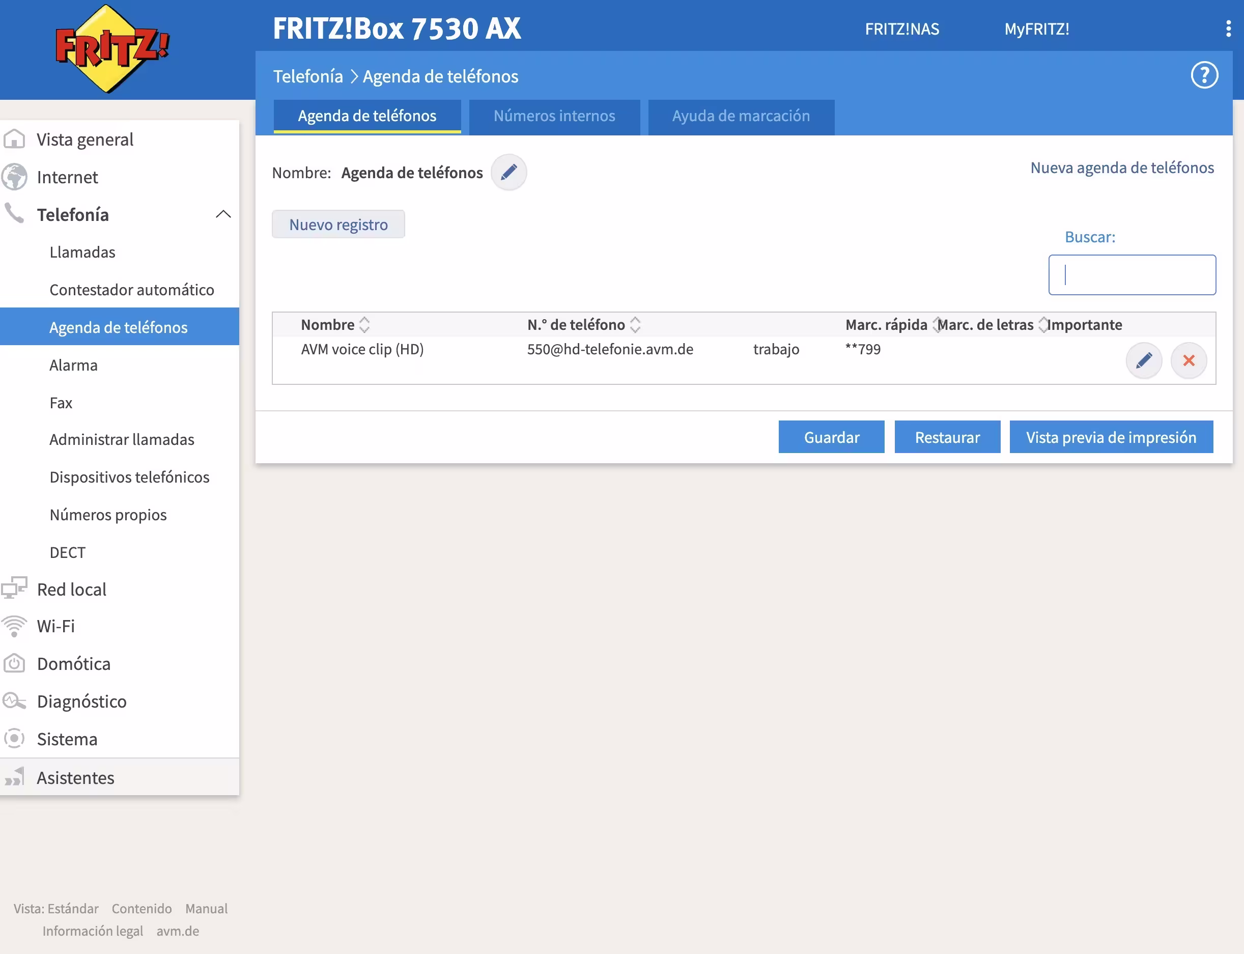Open Dispositivos telefónicos page
The height and width of the screenshot is (954, 1244).
click(129, 477)
